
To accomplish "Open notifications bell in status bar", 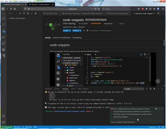I will tap(163, 127).
